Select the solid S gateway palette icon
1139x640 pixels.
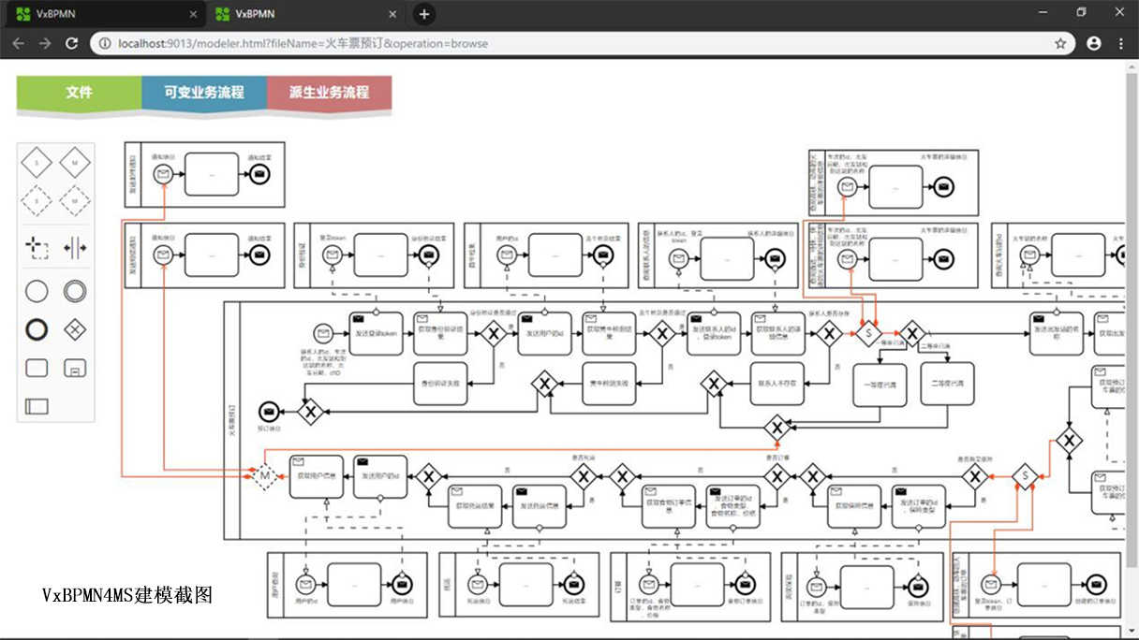coord(37,163)
